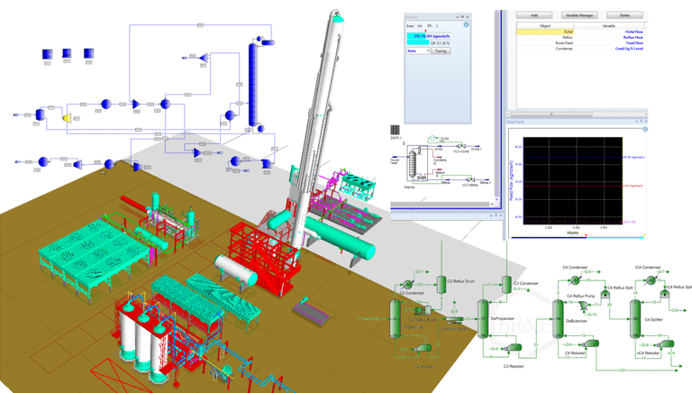Click the round icon on the controller faceplate
The height and width of the screenshot is (393, 692).
click(x=466, y=24)
